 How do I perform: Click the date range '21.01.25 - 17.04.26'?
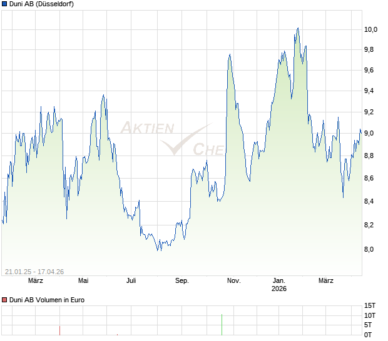[x=34, y=272]
